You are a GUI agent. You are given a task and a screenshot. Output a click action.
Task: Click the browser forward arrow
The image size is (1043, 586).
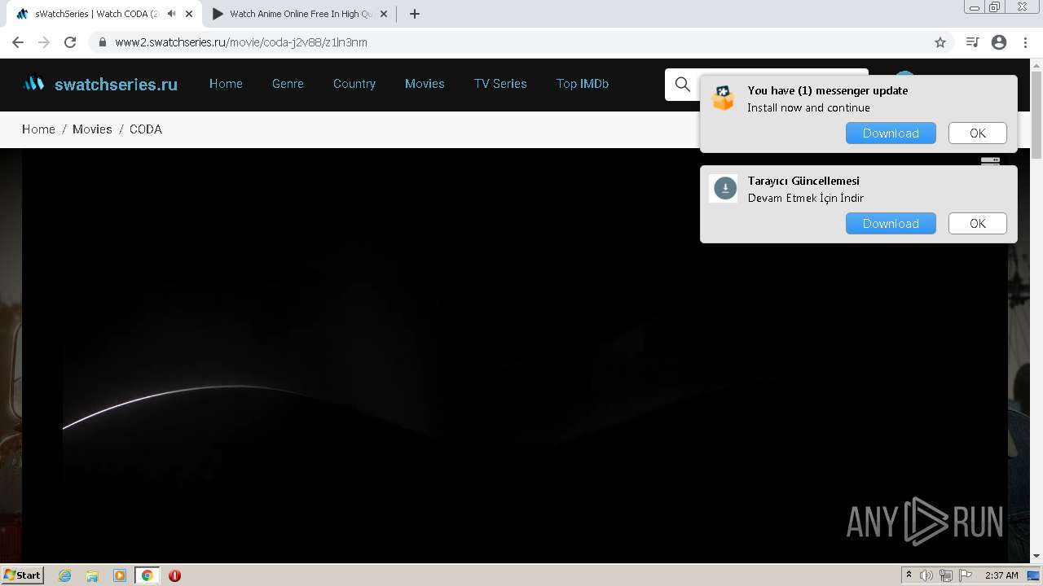click(x=44, y=42)
